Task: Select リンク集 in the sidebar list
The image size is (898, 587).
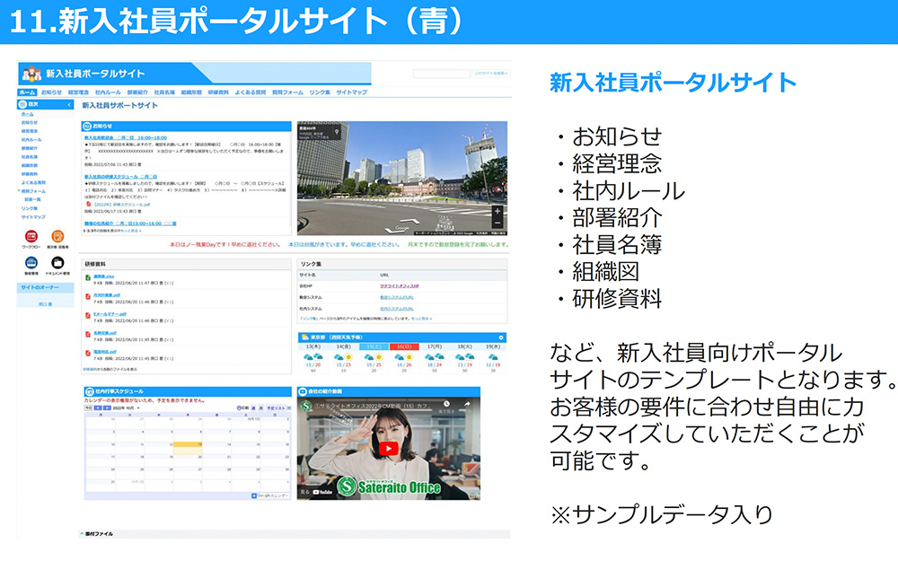Action: point(30,208)
